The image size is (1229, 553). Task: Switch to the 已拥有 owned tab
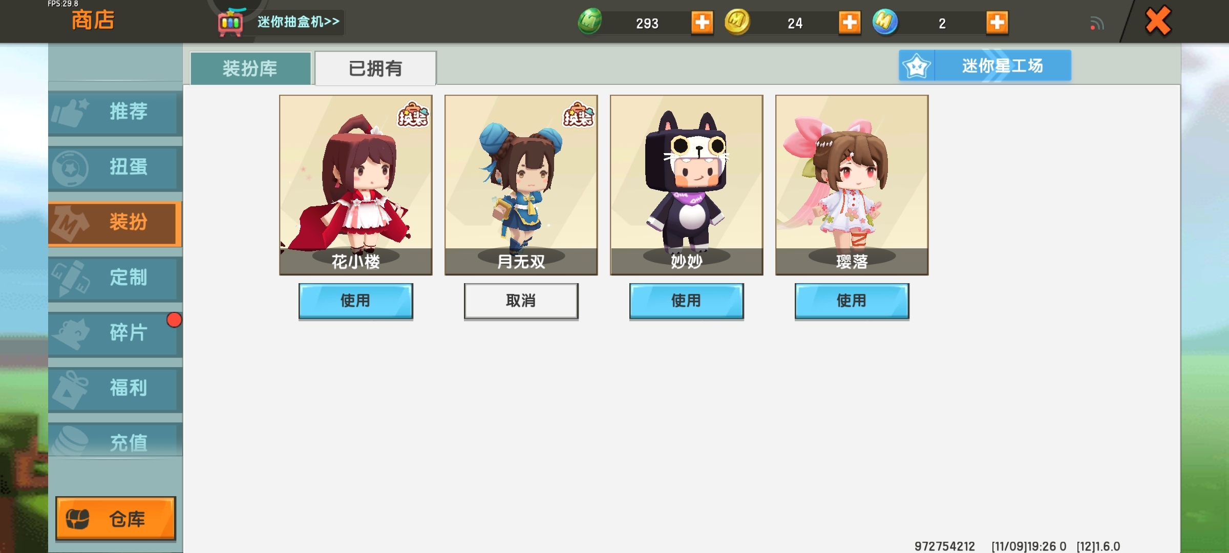(x=375, y=68)
